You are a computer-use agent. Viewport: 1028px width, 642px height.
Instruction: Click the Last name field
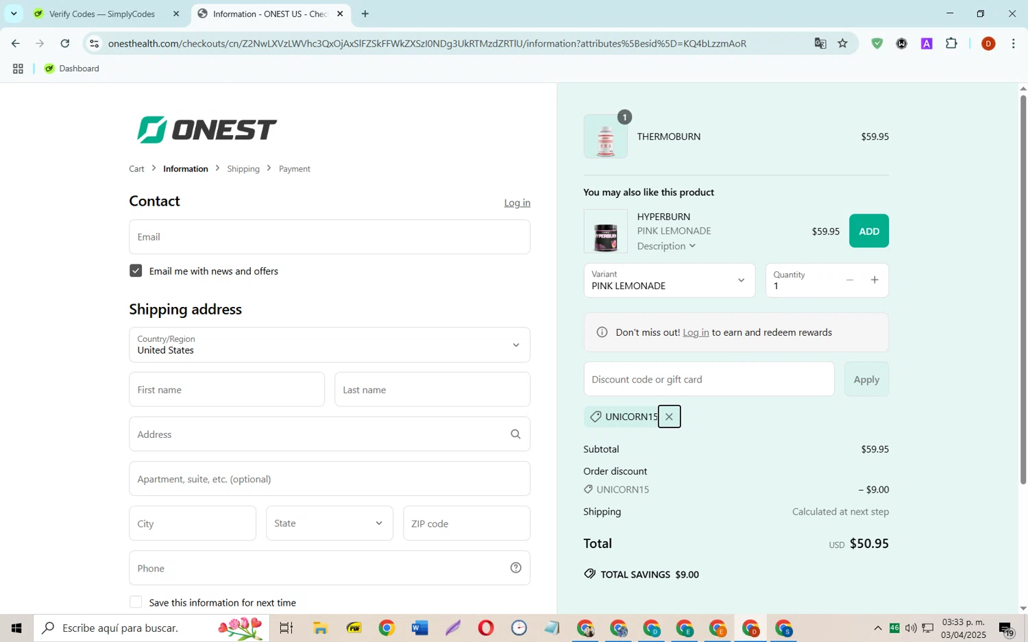(432, 390)
